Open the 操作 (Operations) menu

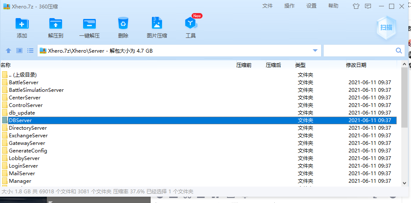289,6
